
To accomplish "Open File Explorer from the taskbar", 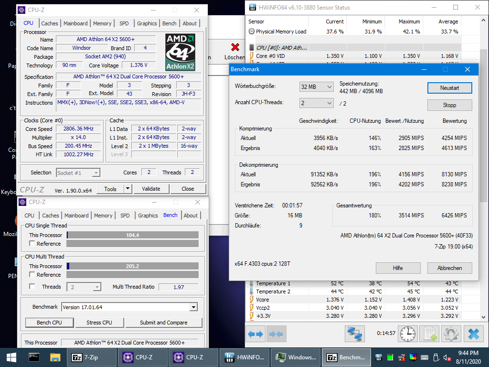I will (55, 357).
